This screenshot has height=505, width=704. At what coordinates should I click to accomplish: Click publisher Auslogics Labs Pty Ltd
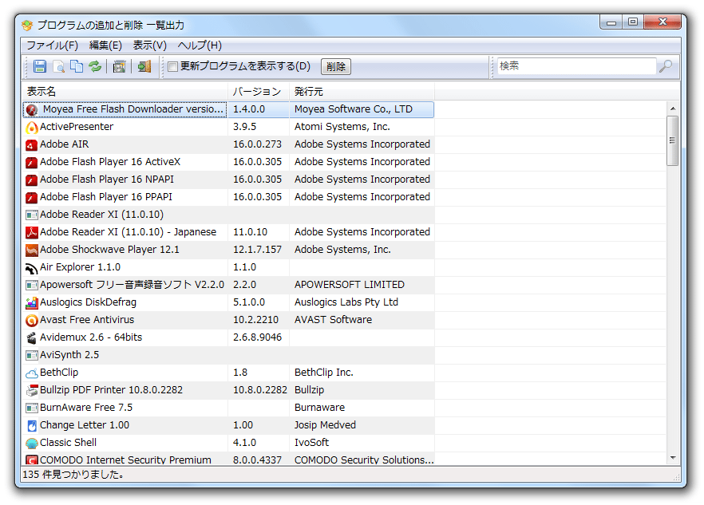click(346, 302)
